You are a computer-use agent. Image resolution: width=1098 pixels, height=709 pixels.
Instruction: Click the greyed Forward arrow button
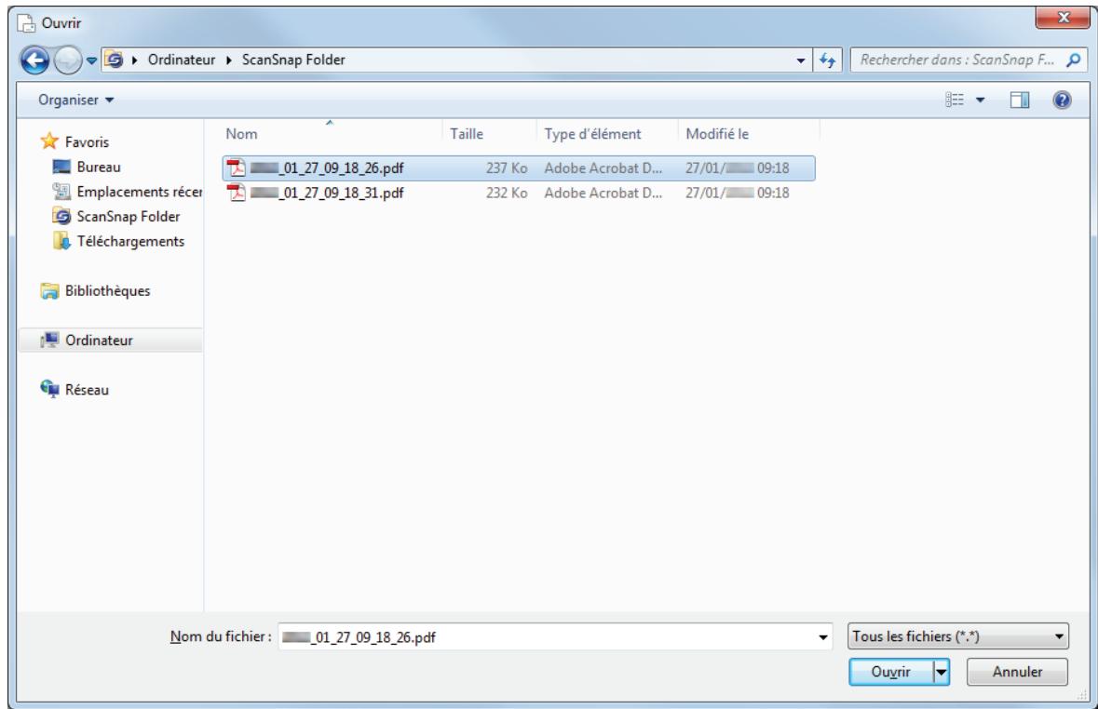[x=68, y=60]
